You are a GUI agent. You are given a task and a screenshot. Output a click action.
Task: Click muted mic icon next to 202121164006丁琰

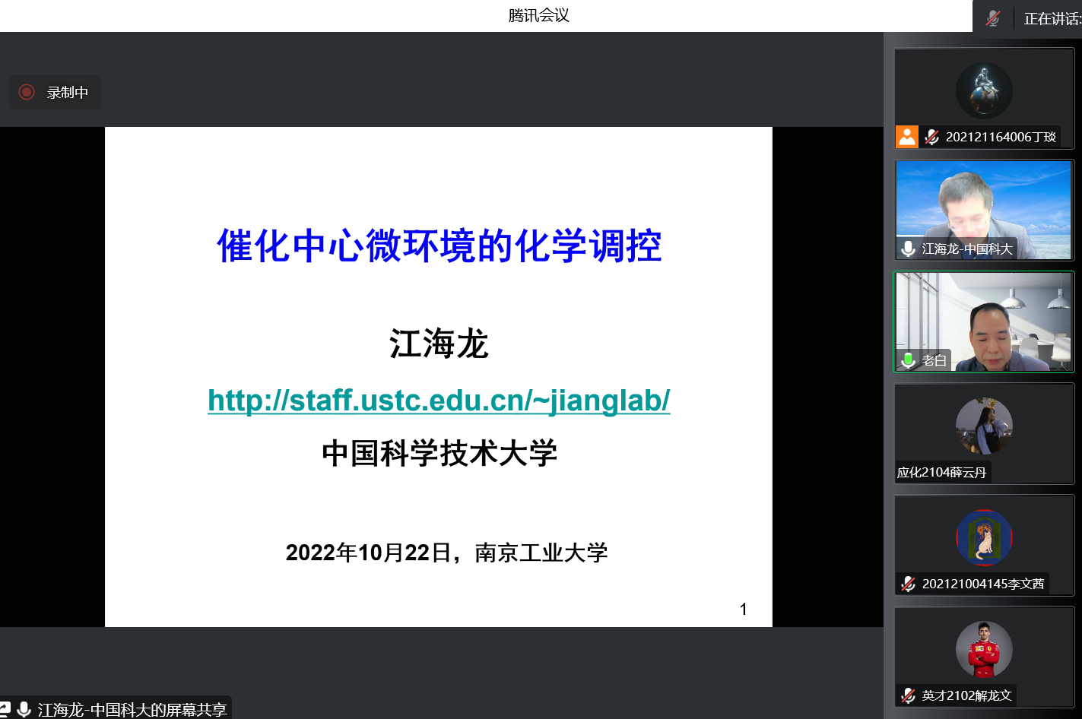(x=932, y=137)
